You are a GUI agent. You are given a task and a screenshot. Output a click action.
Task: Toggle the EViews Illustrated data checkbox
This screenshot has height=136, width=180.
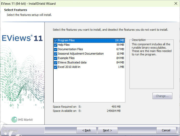point(55,63)
